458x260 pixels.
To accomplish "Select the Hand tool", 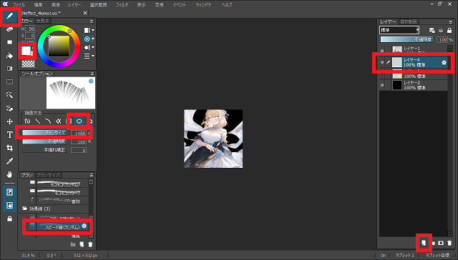I will (x=9, y=174).
